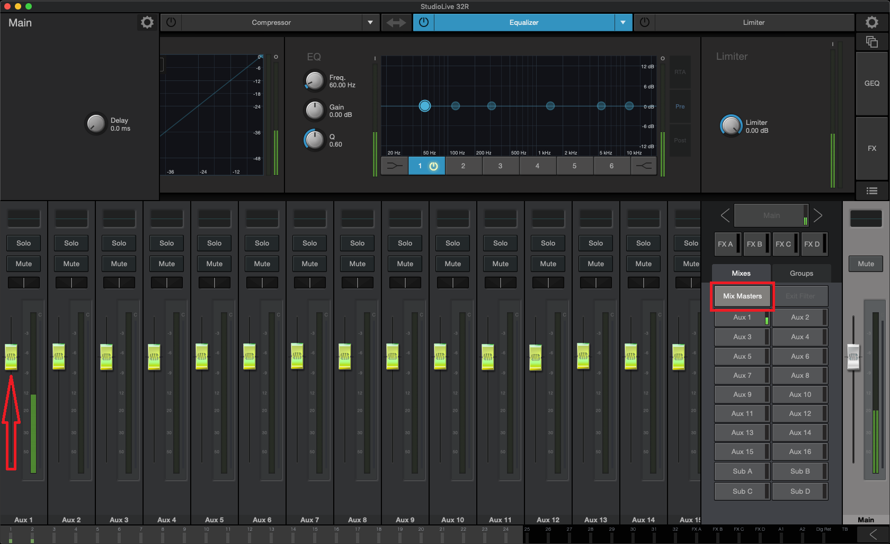This screenshot has height=544, width=890.
Task: Click the Delay knob
Action: pyautogui.click(x=96, y=124)
